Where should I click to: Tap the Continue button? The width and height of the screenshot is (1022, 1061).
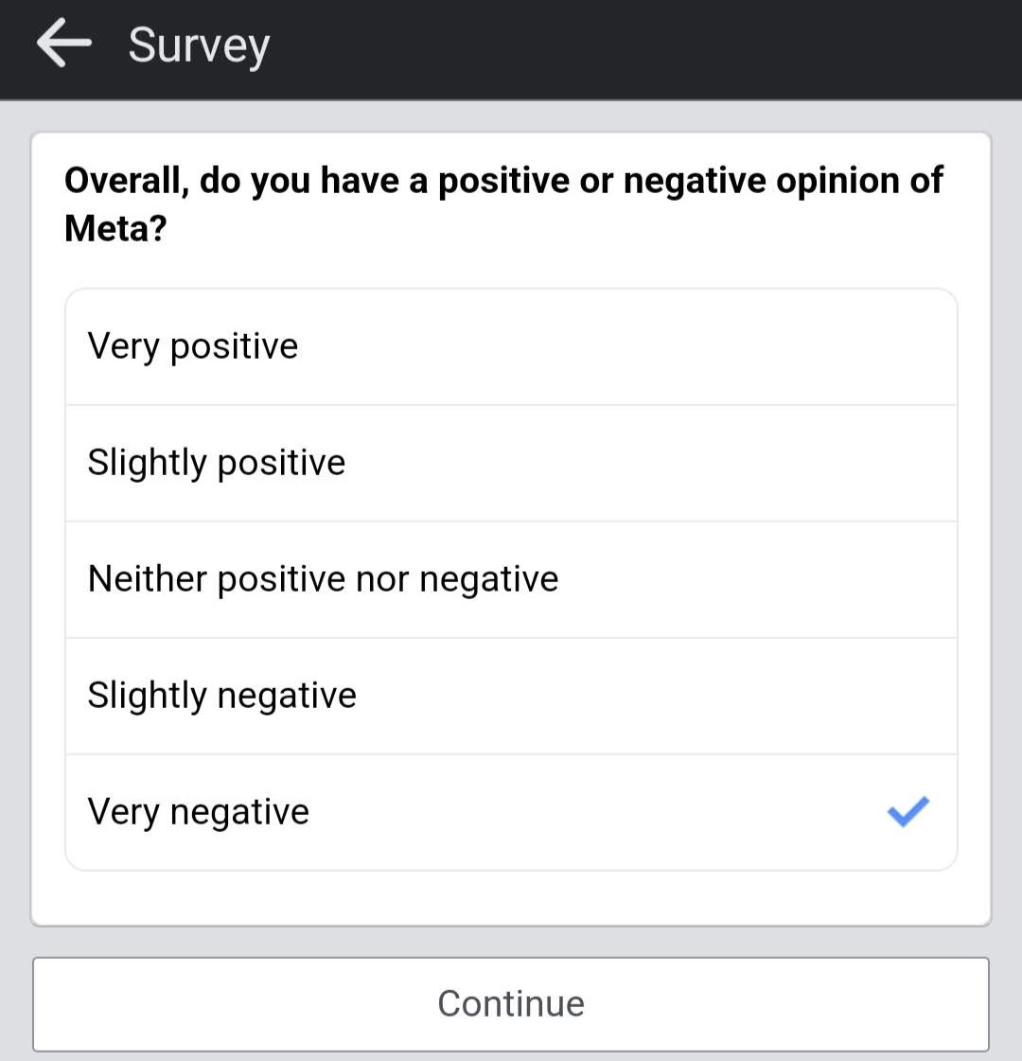coord(511,1004)
